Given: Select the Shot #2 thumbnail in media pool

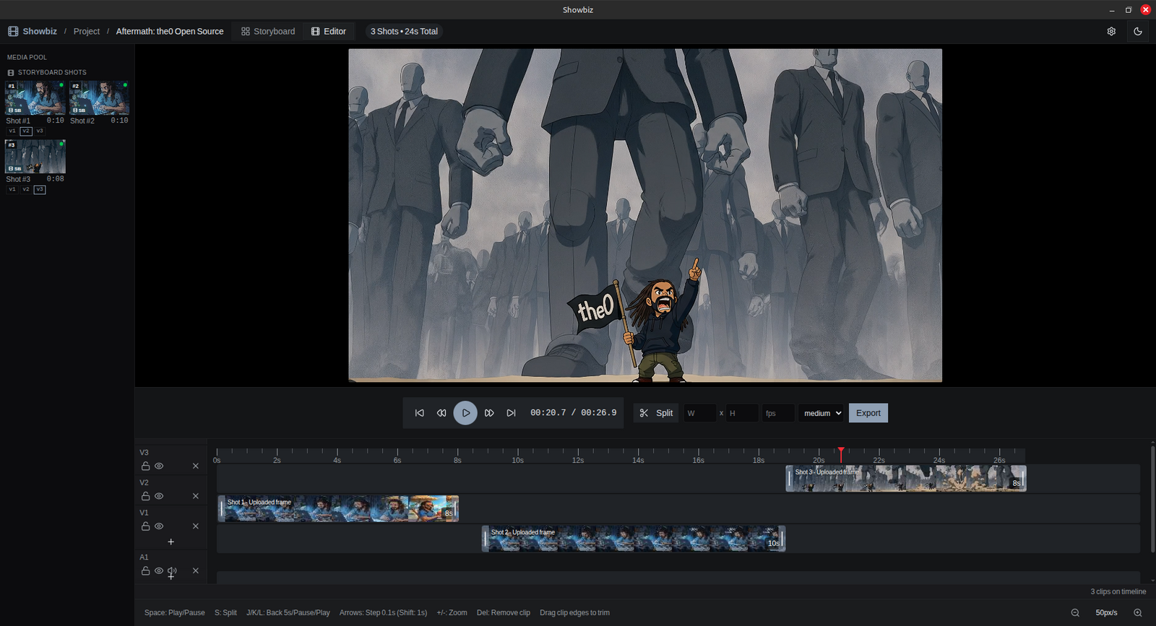Looking at the screenshot, I should coord(99,97).
